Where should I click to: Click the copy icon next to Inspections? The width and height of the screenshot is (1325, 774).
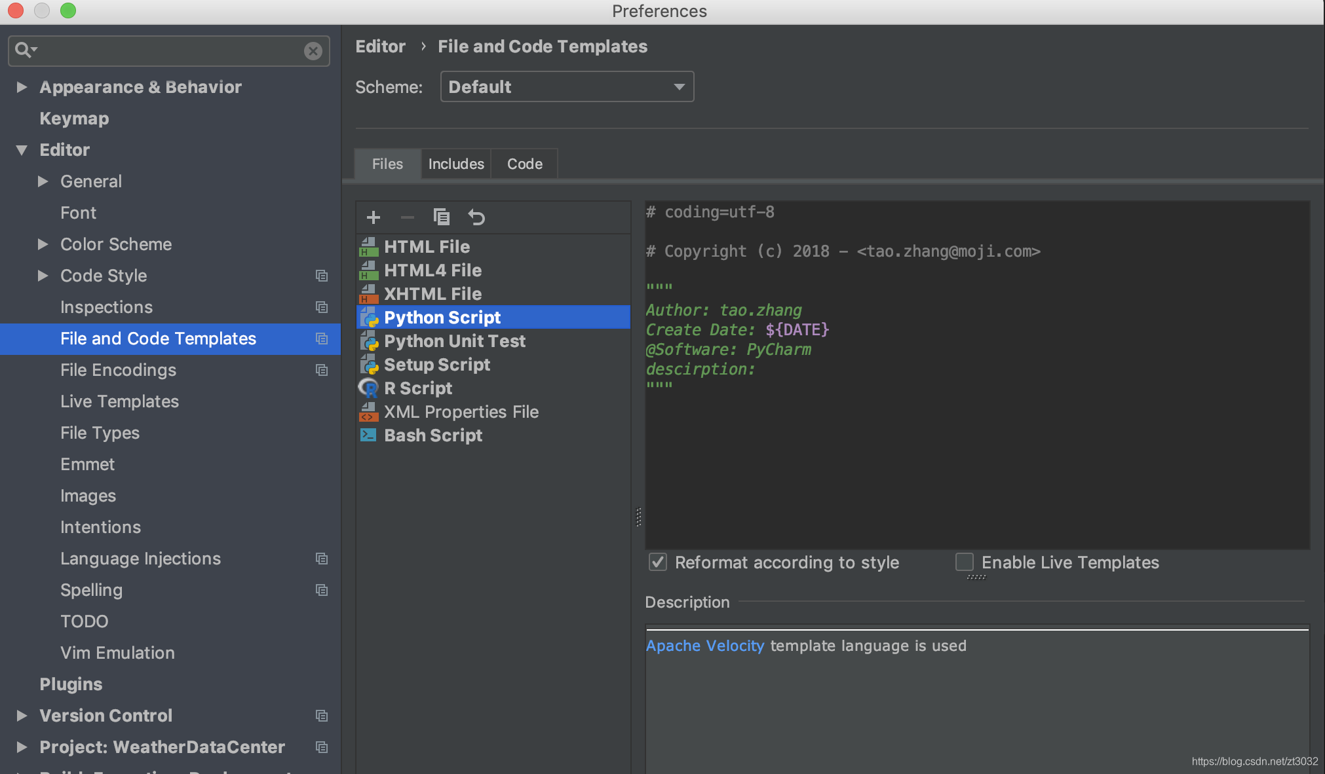[322, 307]
